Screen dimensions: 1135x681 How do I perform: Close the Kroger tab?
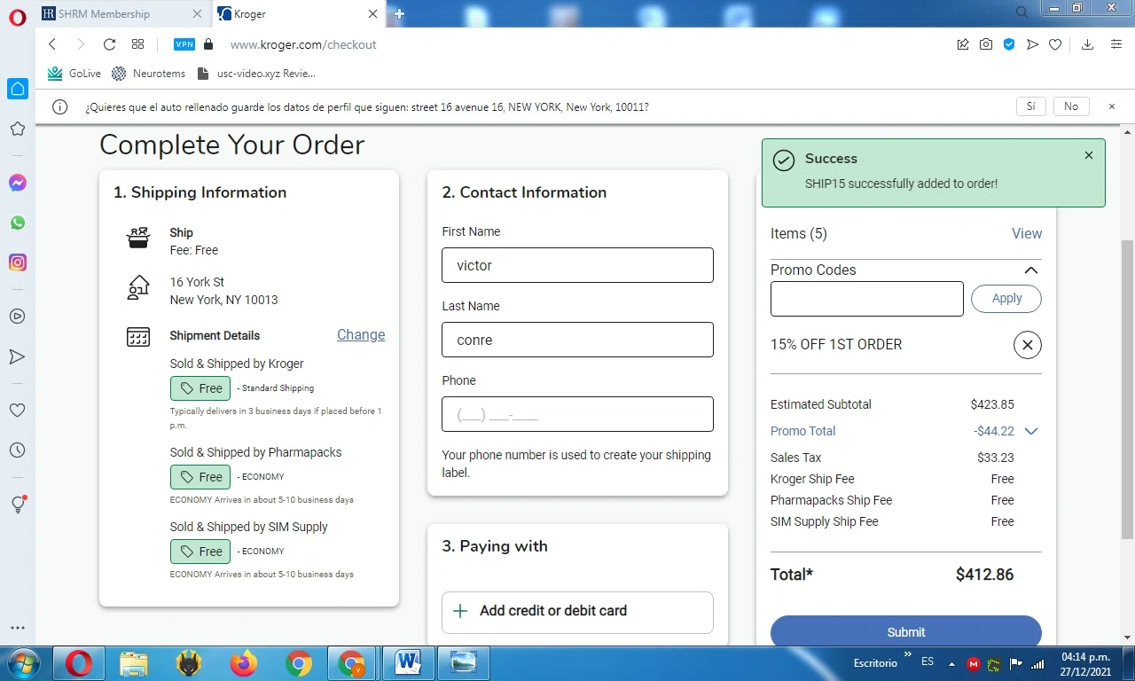pyautogui.click(x=372, y=13)
